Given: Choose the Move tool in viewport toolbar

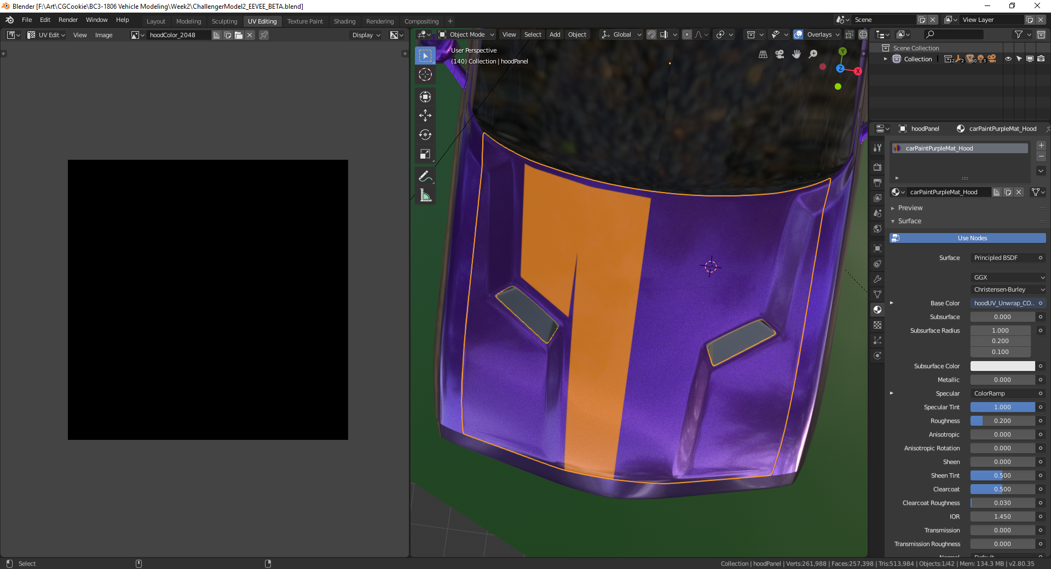Looking at the screenshot, I should [x=425, y=115].
